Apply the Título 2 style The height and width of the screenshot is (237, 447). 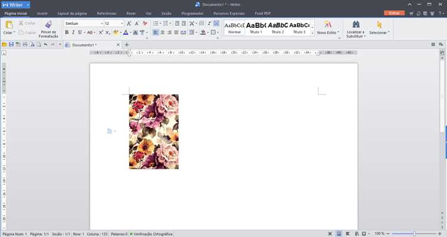pos(278,28)
